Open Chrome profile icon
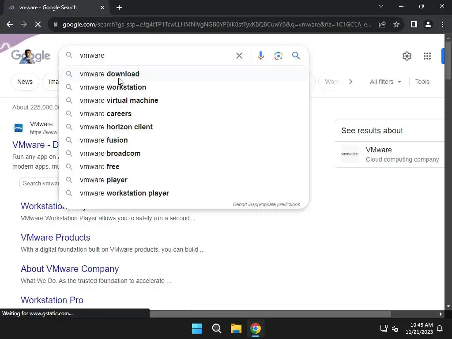The height and width of the screenshot is (339, 452). point(428,25)
